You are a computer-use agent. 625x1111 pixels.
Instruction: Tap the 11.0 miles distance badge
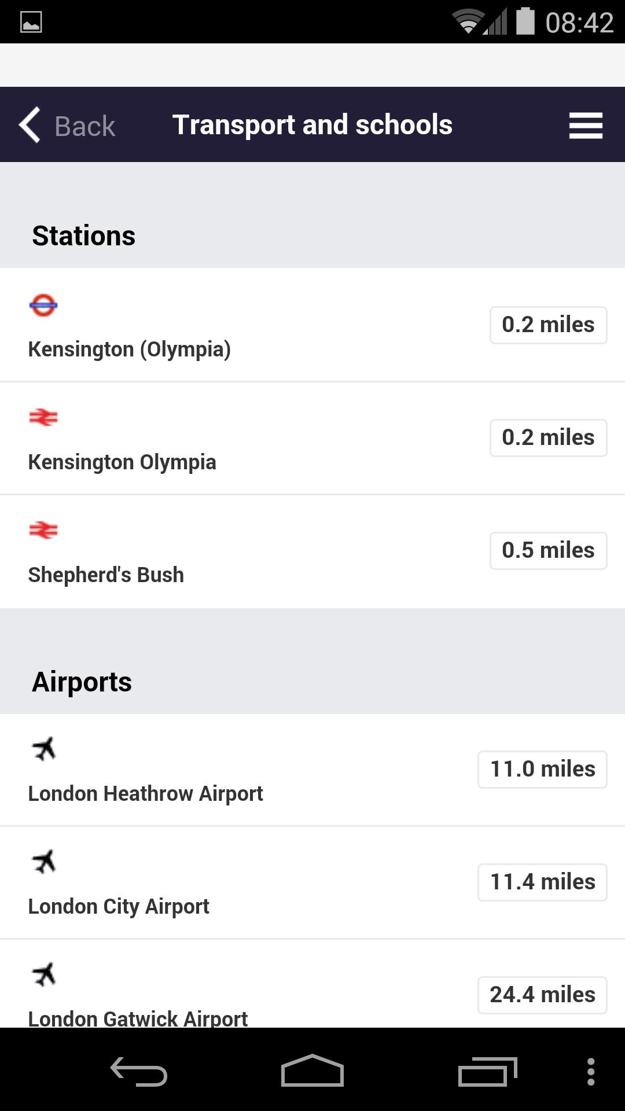point(542,769)
